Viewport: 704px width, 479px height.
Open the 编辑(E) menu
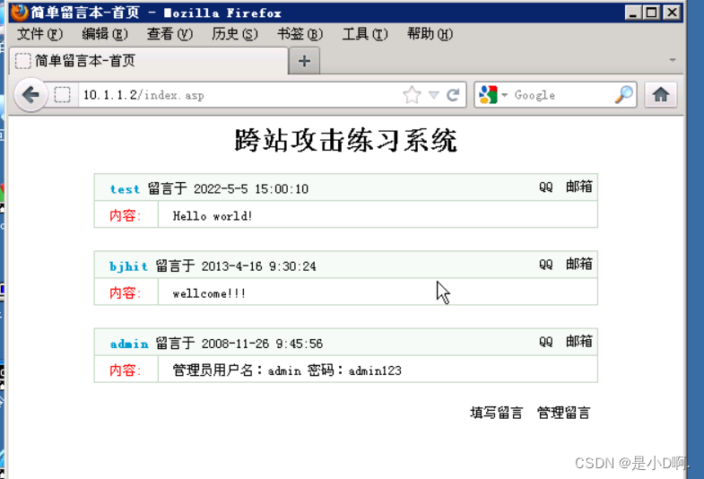[105, 34]
